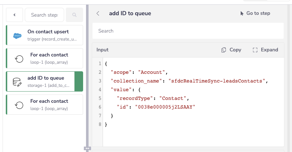Screen dimensions: 292x152
Task: Click the Expand button for Input
Action: (265, 50)
